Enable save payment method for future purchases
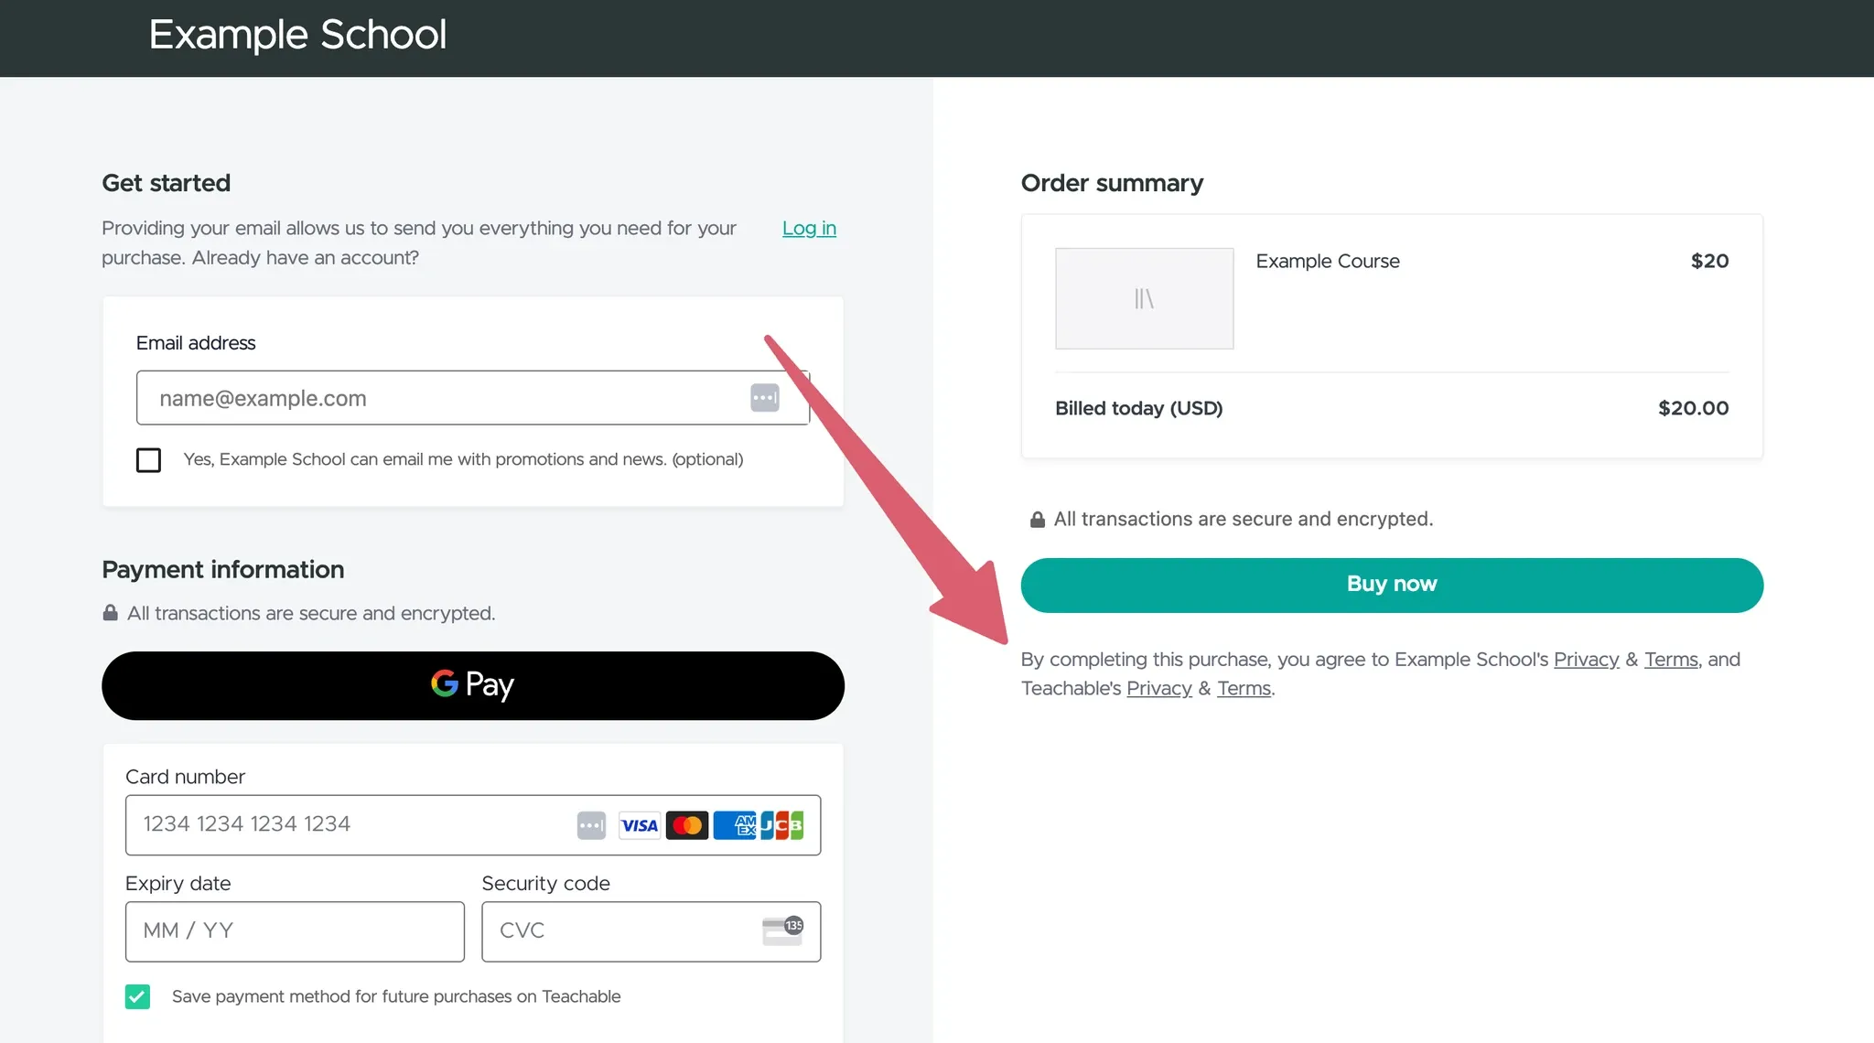The width and height of the screenshot is (1874, 1043). coord(137,995)
